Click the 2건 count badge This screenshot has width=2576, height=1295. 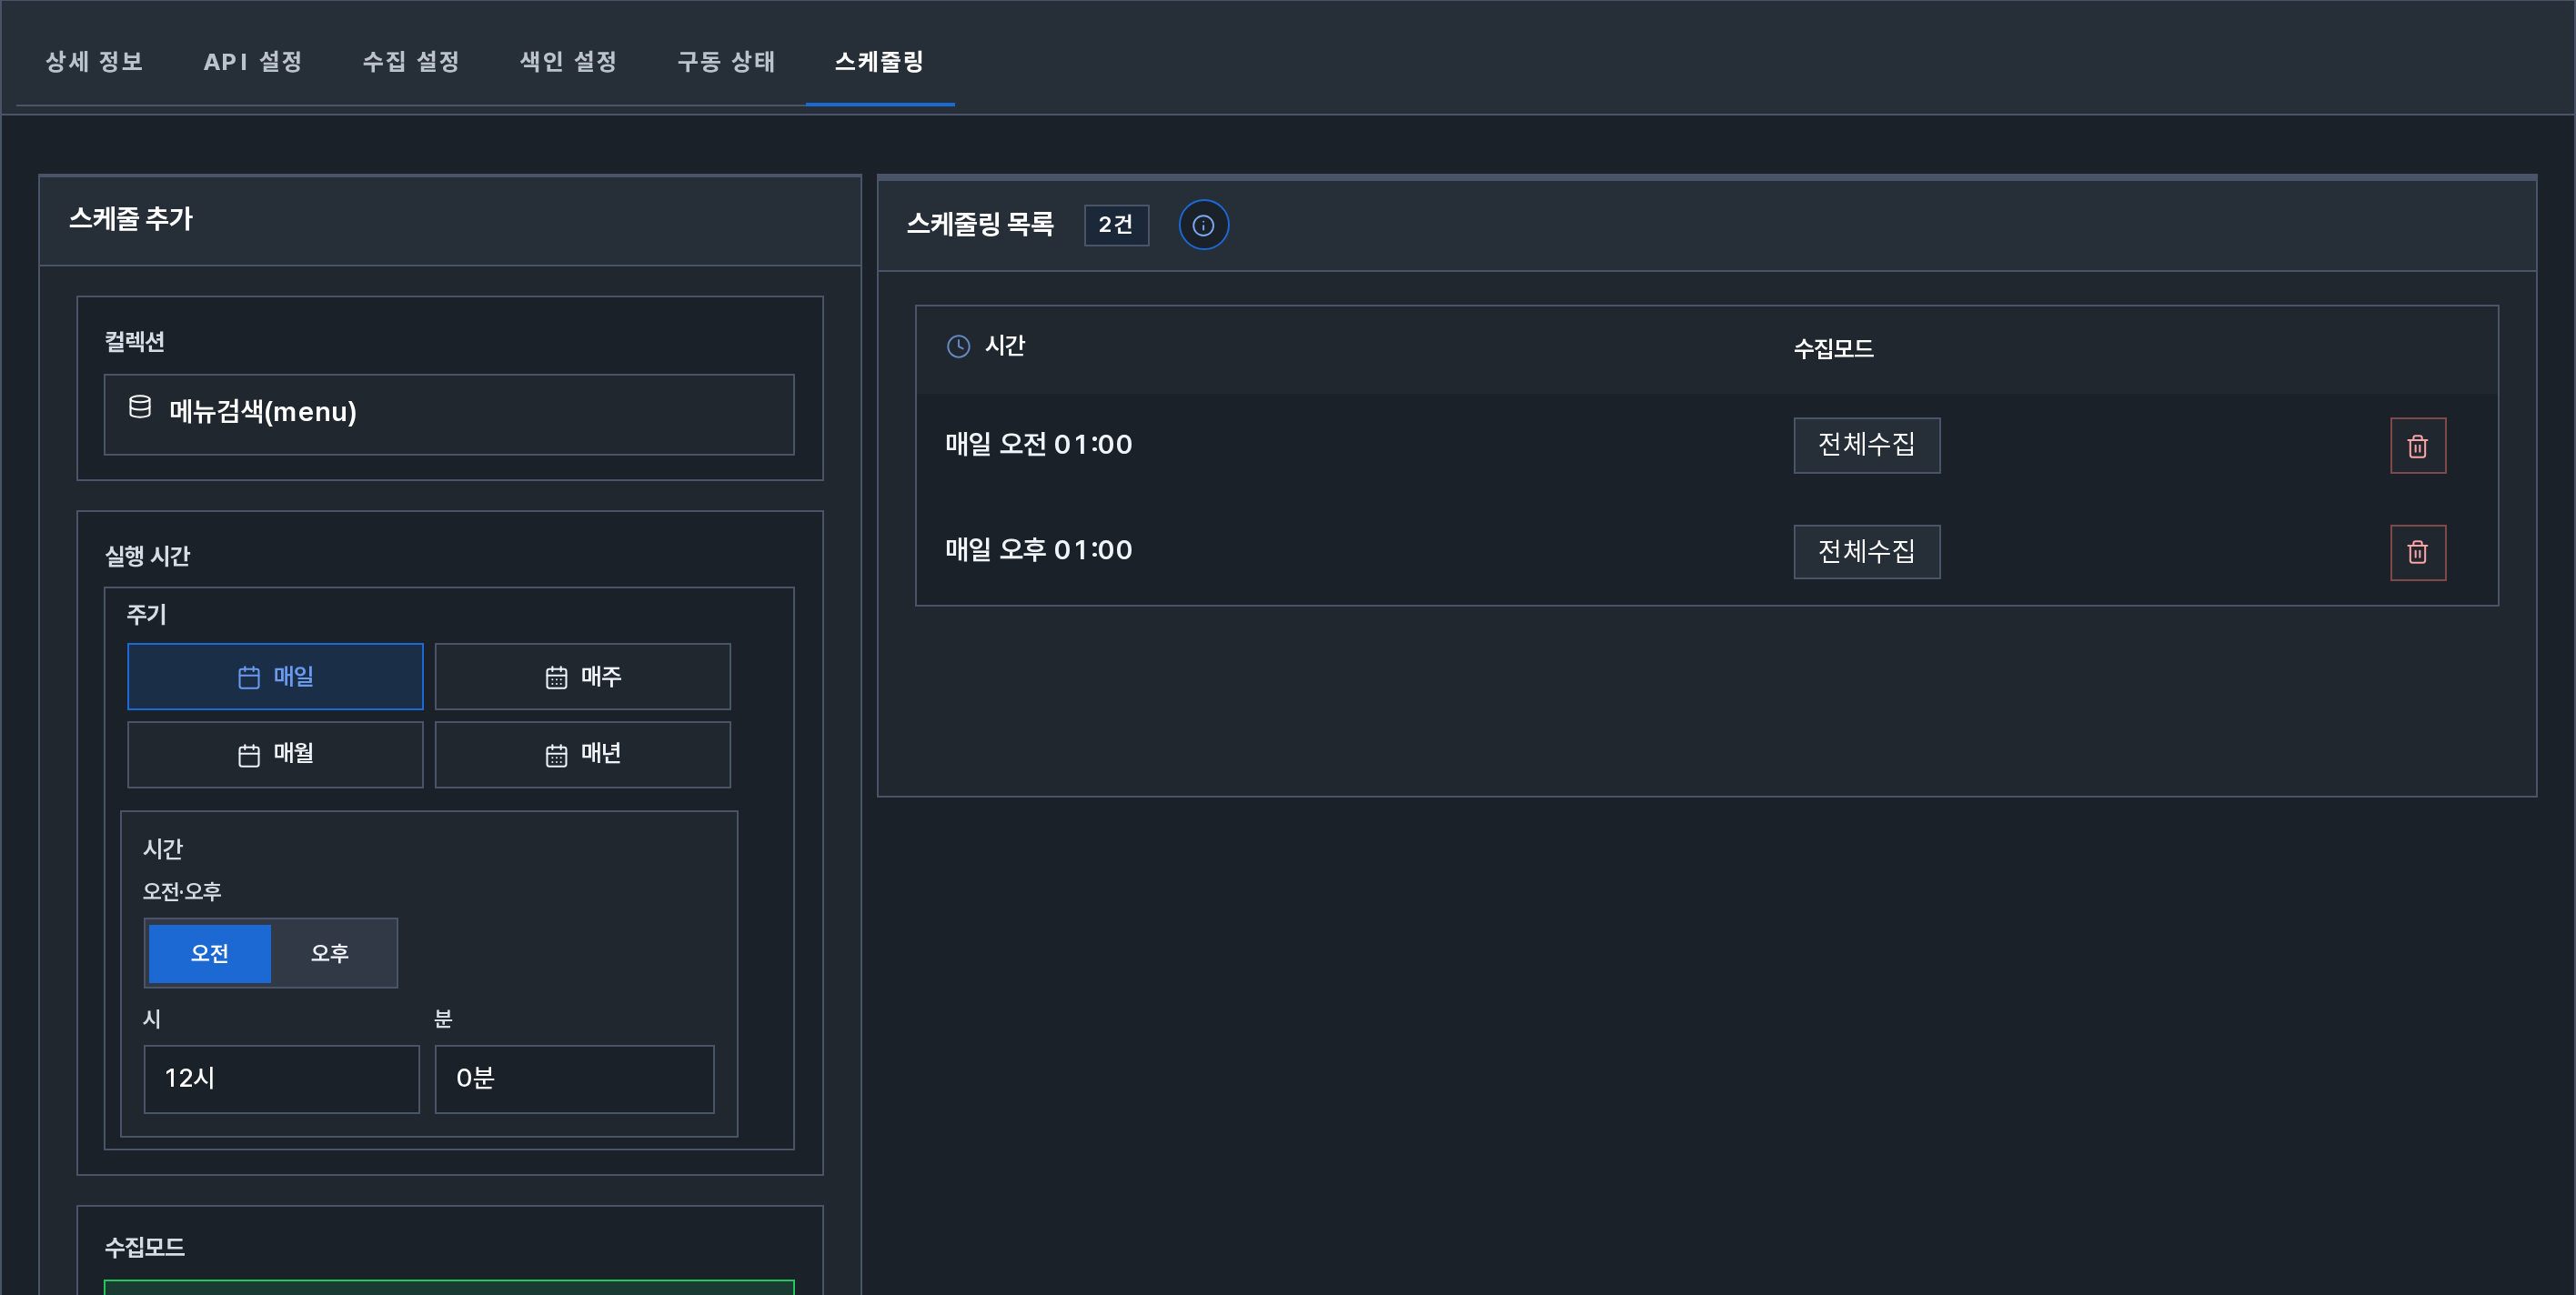coord(1116,225)
